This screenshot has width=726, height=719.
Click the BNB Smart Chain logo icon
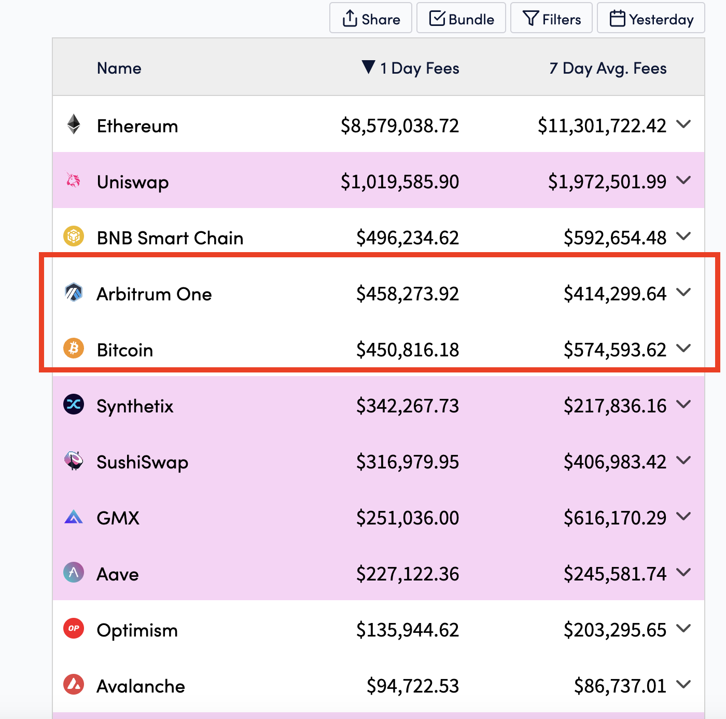pos(74,236)
